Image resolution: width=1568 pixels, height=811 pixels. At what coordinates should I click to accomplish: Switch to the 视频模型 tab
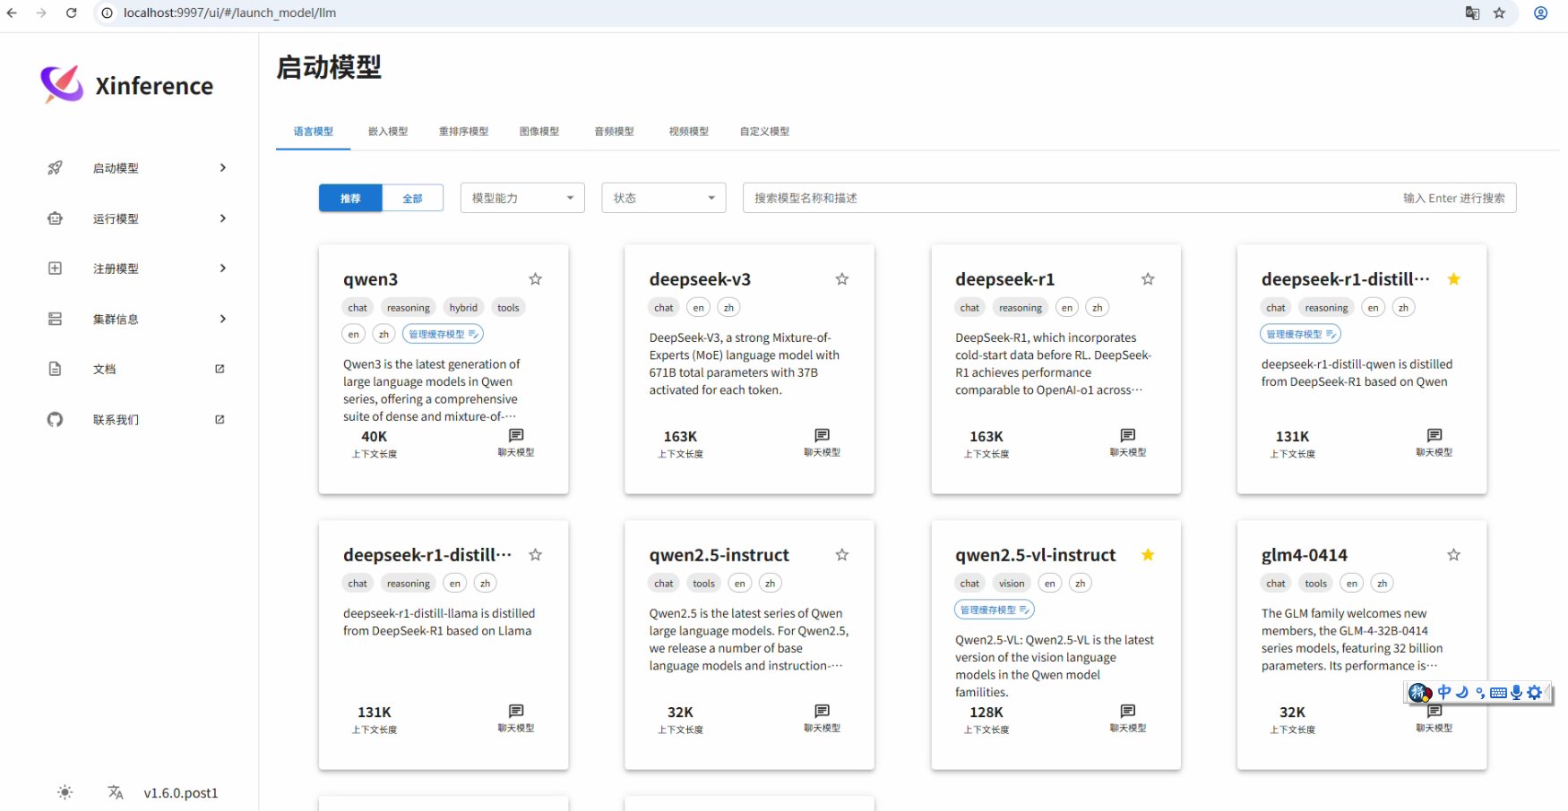coord(689,132)
